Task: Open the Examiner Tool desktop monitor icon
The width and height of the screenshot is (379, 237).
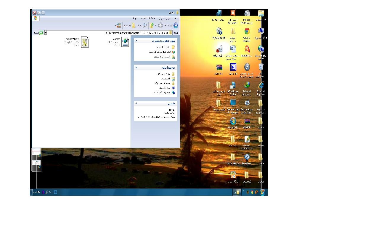Action: [233, 103]
